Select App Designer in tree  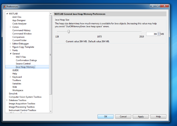coord(19,20)
